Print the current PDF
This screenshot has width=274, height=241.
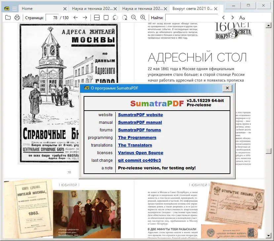coord(18,18)
